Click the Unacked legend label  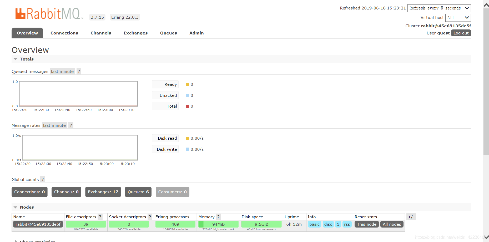point(165,95)
